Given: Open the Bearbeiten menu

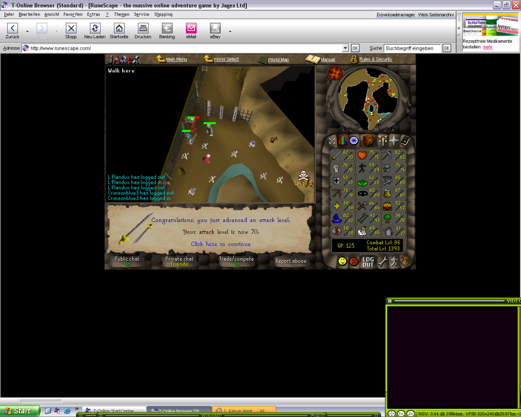Looking at the screenshot, I should pyautogui.click(x=29, y=15).
